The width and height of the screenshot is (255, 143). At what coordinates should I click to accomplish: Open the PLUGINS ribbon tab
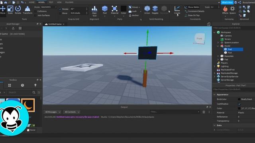[x=69, y=2]
